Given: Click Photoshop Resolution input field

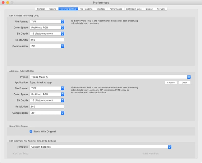Looking at the screenshot, I should coord(47,40).
